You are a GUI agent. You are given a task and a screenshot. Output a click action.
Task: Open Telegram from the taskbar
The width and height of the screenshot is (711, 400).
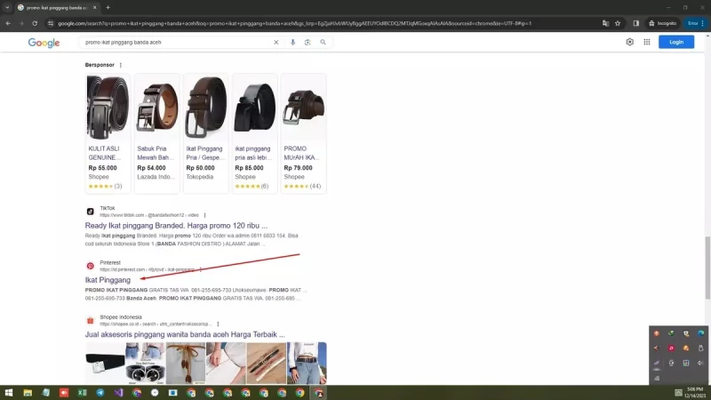tap(100, 393)
